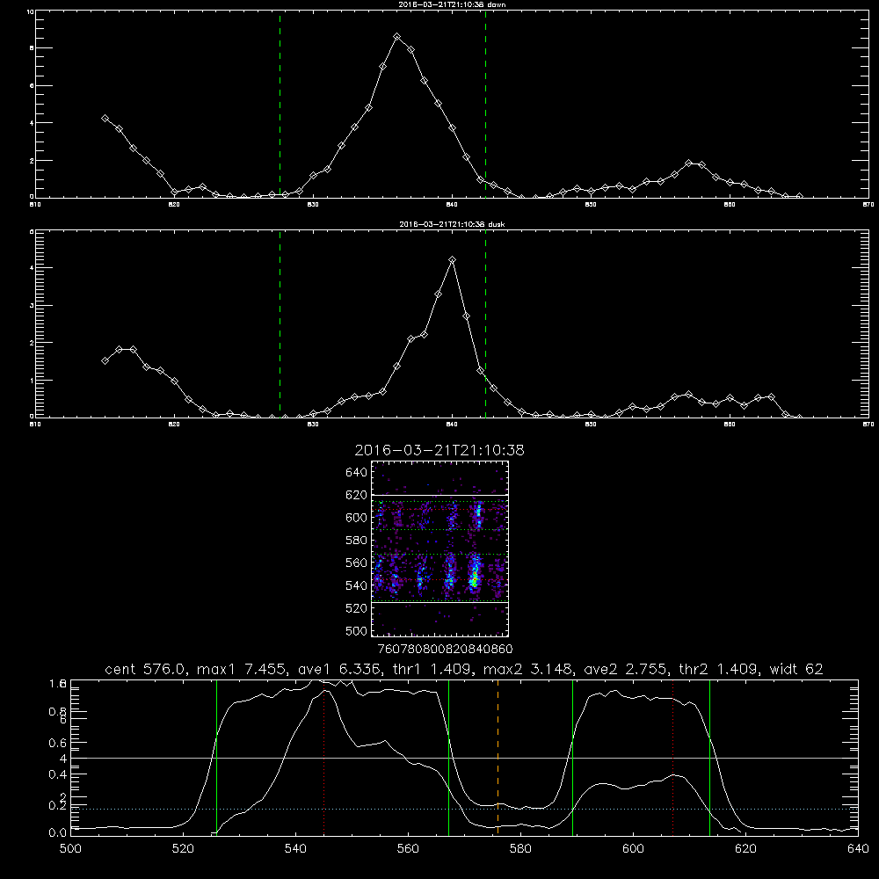The image size is (879, 879).
Task: Click the 'widt 62' value in stats line
Action: (x=796, y=669)
